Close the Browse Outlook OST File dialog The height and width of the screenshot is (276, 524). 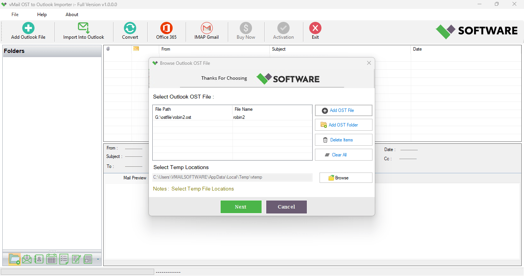369,63
